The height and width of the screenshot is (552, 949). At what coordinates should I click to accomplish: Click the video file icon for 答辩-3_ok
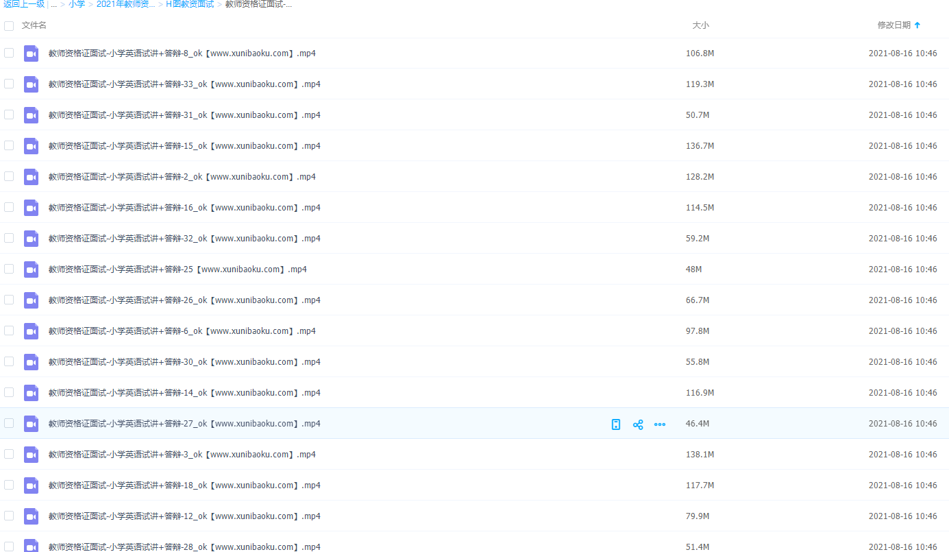click(x=32, y=455)
